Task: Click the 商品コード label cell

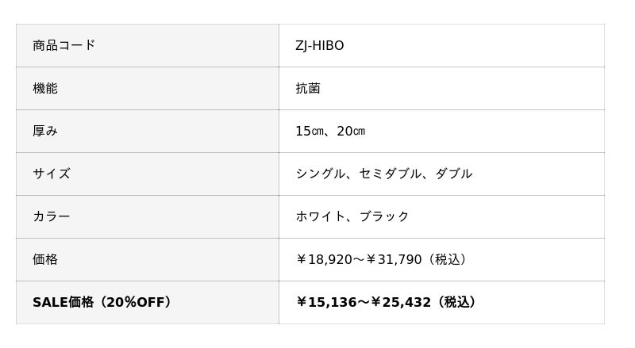Action: click(64, 45)
